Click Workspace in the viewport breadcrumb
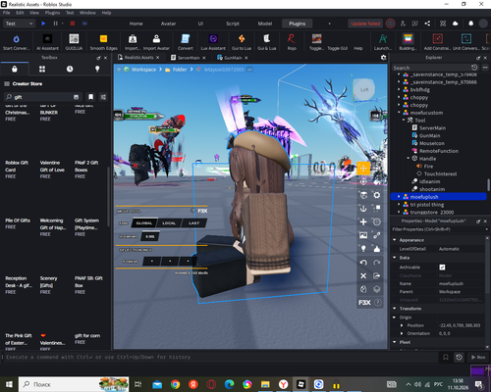Screen dimensions: 491x392 pyautogui.click(x=143, y=70)
